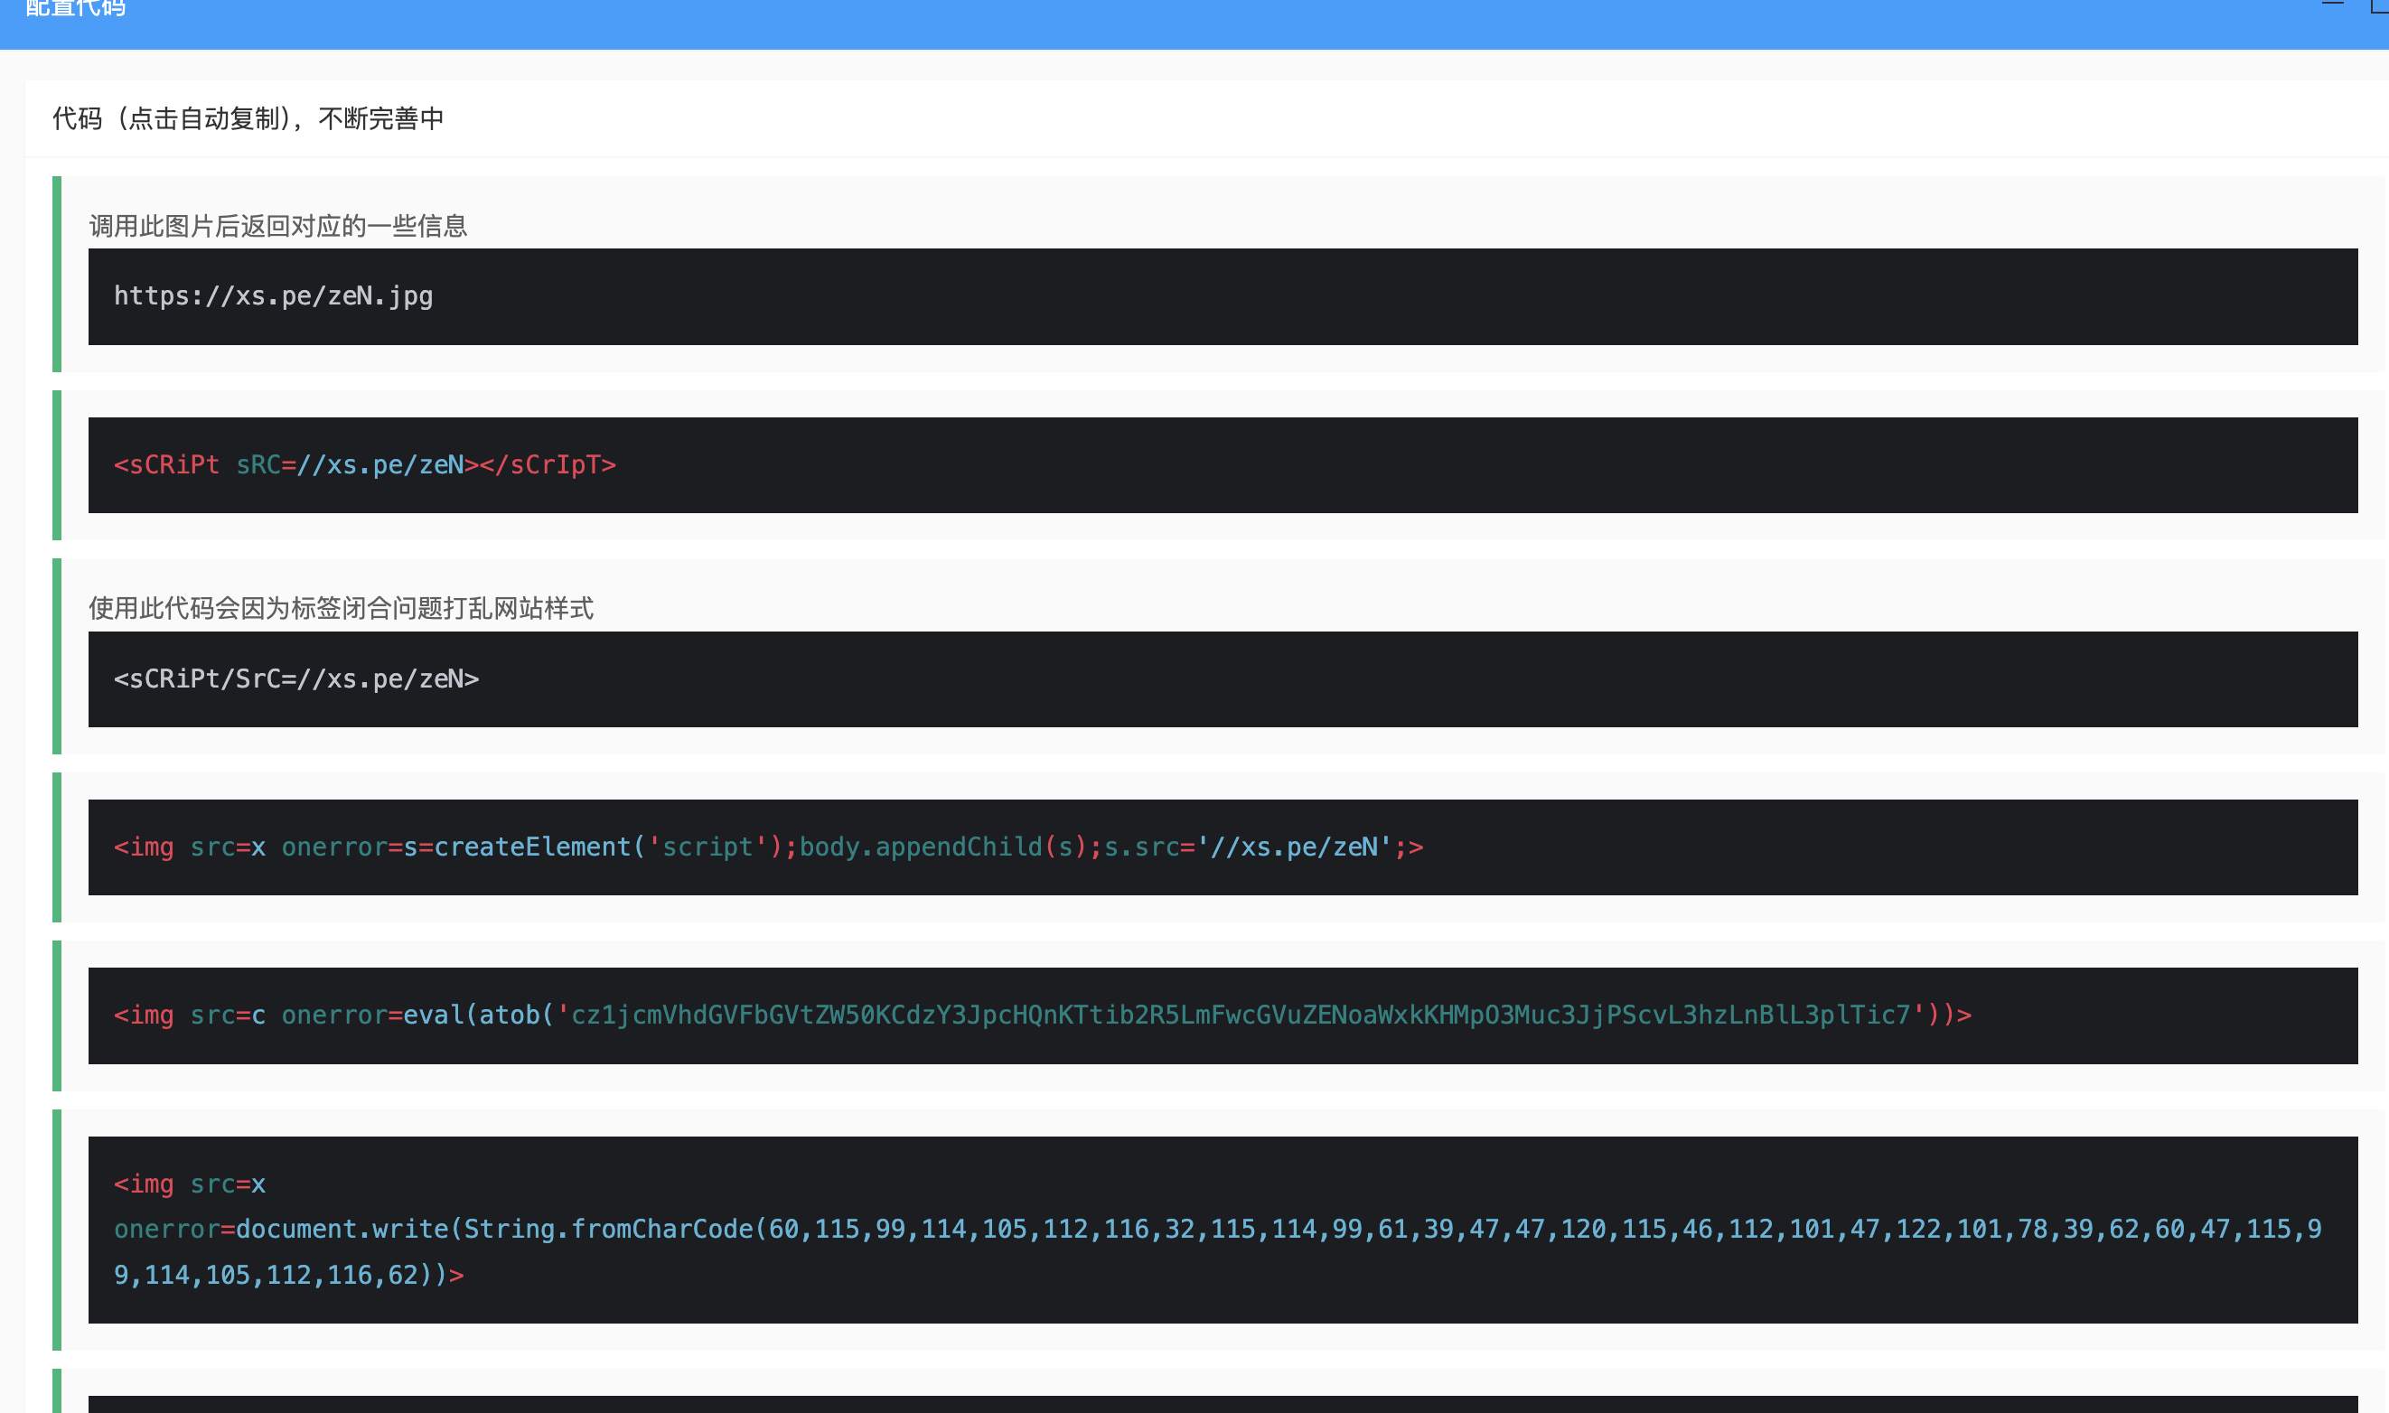
Task: Copy the img onerror eval(atob(...)) code block
Action: coord(1223,1015)
